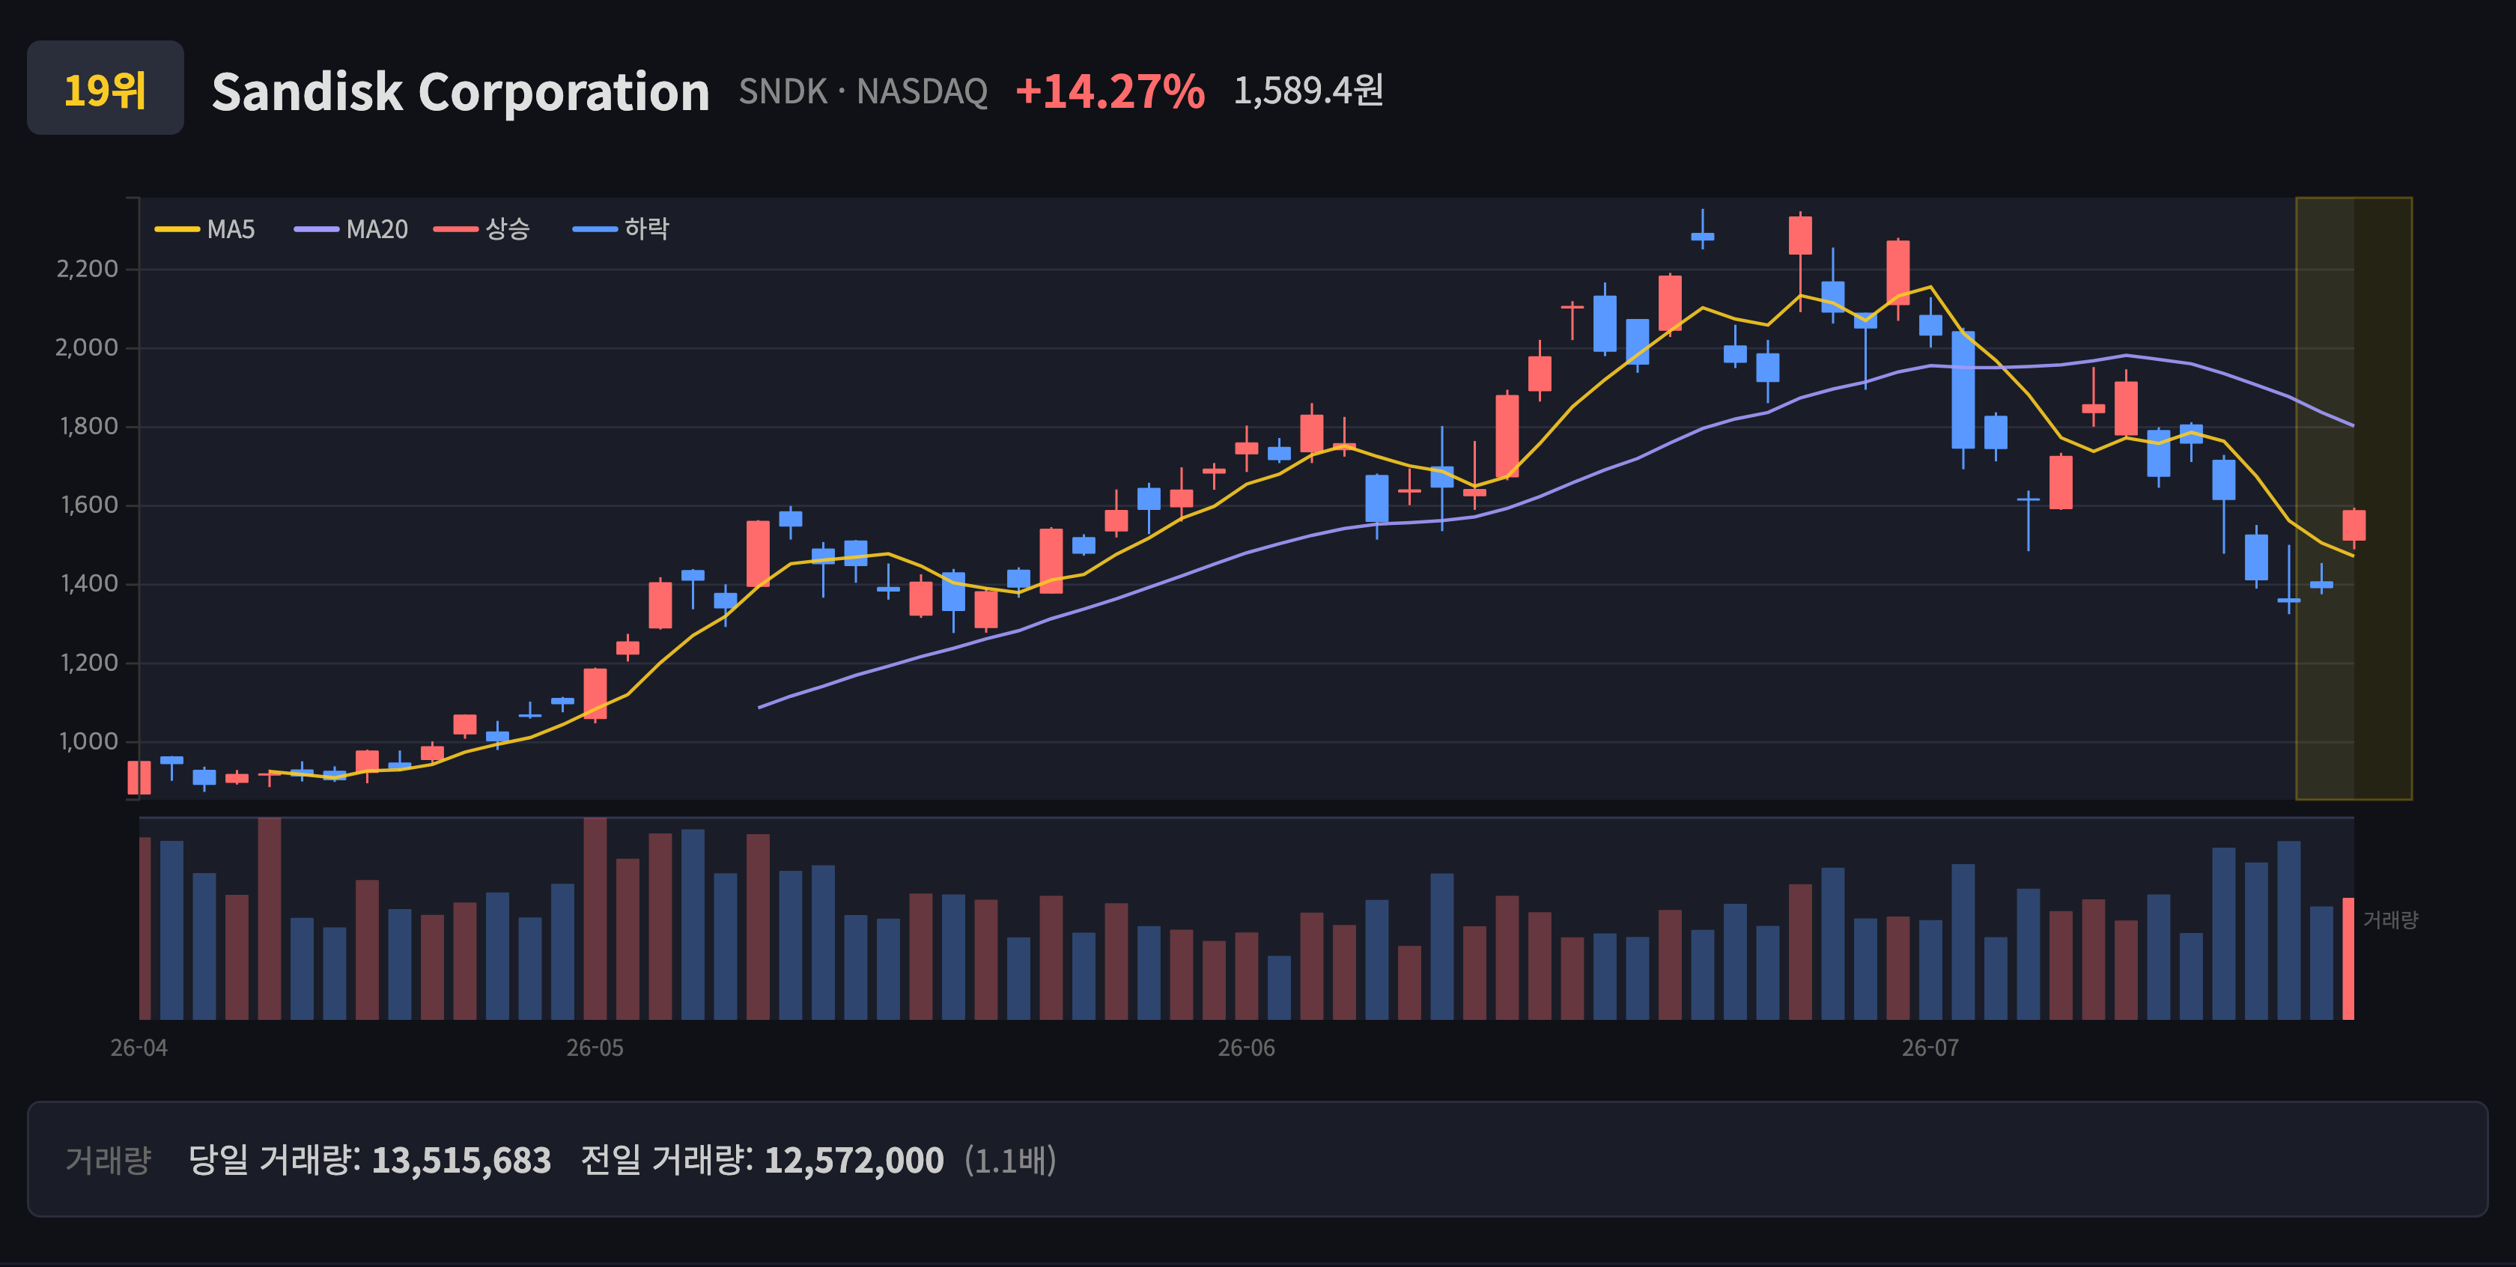
Task: Click the 2,200 price axis label
Action: [87, 269]
